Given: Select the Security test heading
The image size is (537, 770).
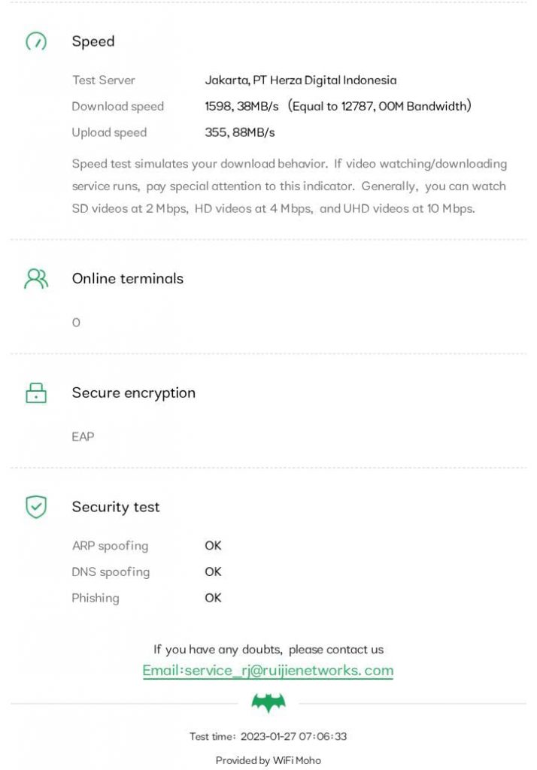Looking at the screenshot, I should [x=115, y=508].
